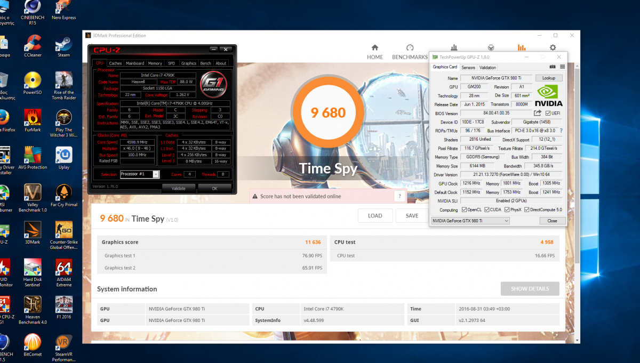This screenshot has height=363, width=640.
Task: Open BitComet desktop icon
Action: [x=33, y=345]
